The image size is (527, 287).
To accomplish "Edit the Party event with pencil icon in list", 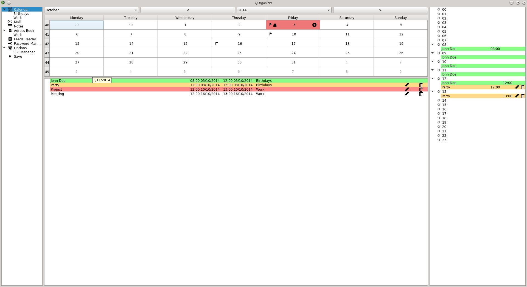I will [407, 85].
